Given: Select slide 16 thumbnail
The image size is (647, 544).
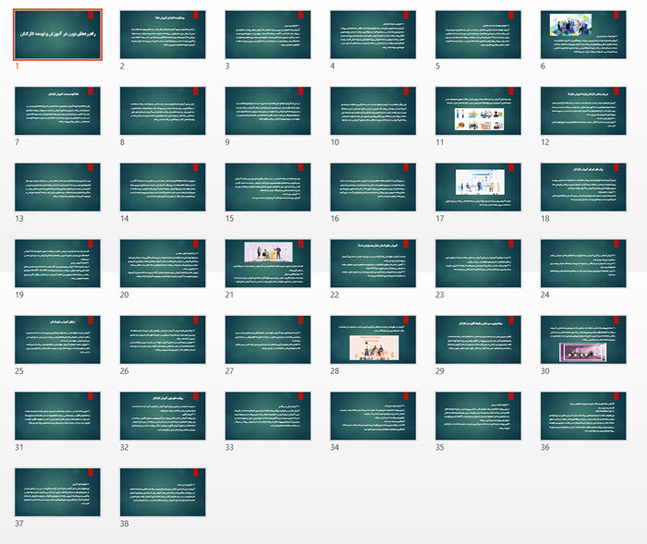Looking at the screenshot, I should click(x=373, y=187).
